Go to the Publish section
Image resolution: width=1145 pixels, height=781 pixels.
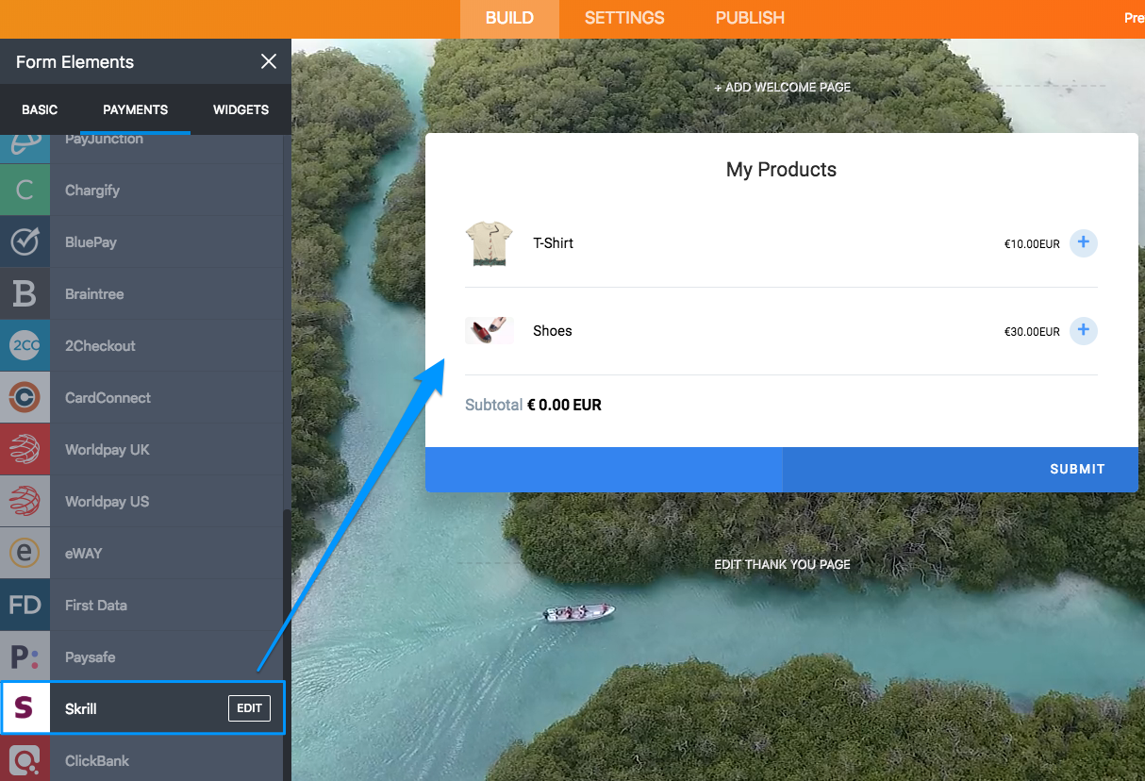750,18
